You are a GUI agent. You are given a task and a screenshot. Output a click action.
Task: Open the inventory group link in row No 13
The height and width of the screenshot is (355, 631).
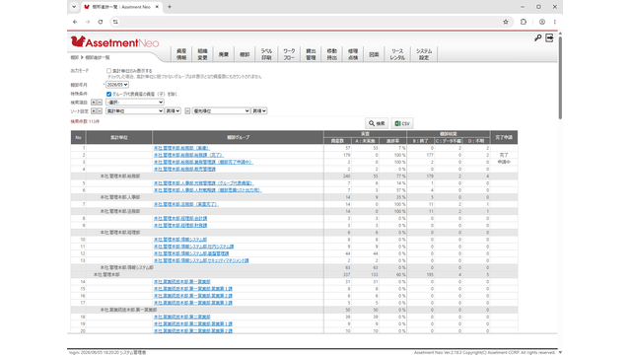pyautogui.click(x=201, y=260)
